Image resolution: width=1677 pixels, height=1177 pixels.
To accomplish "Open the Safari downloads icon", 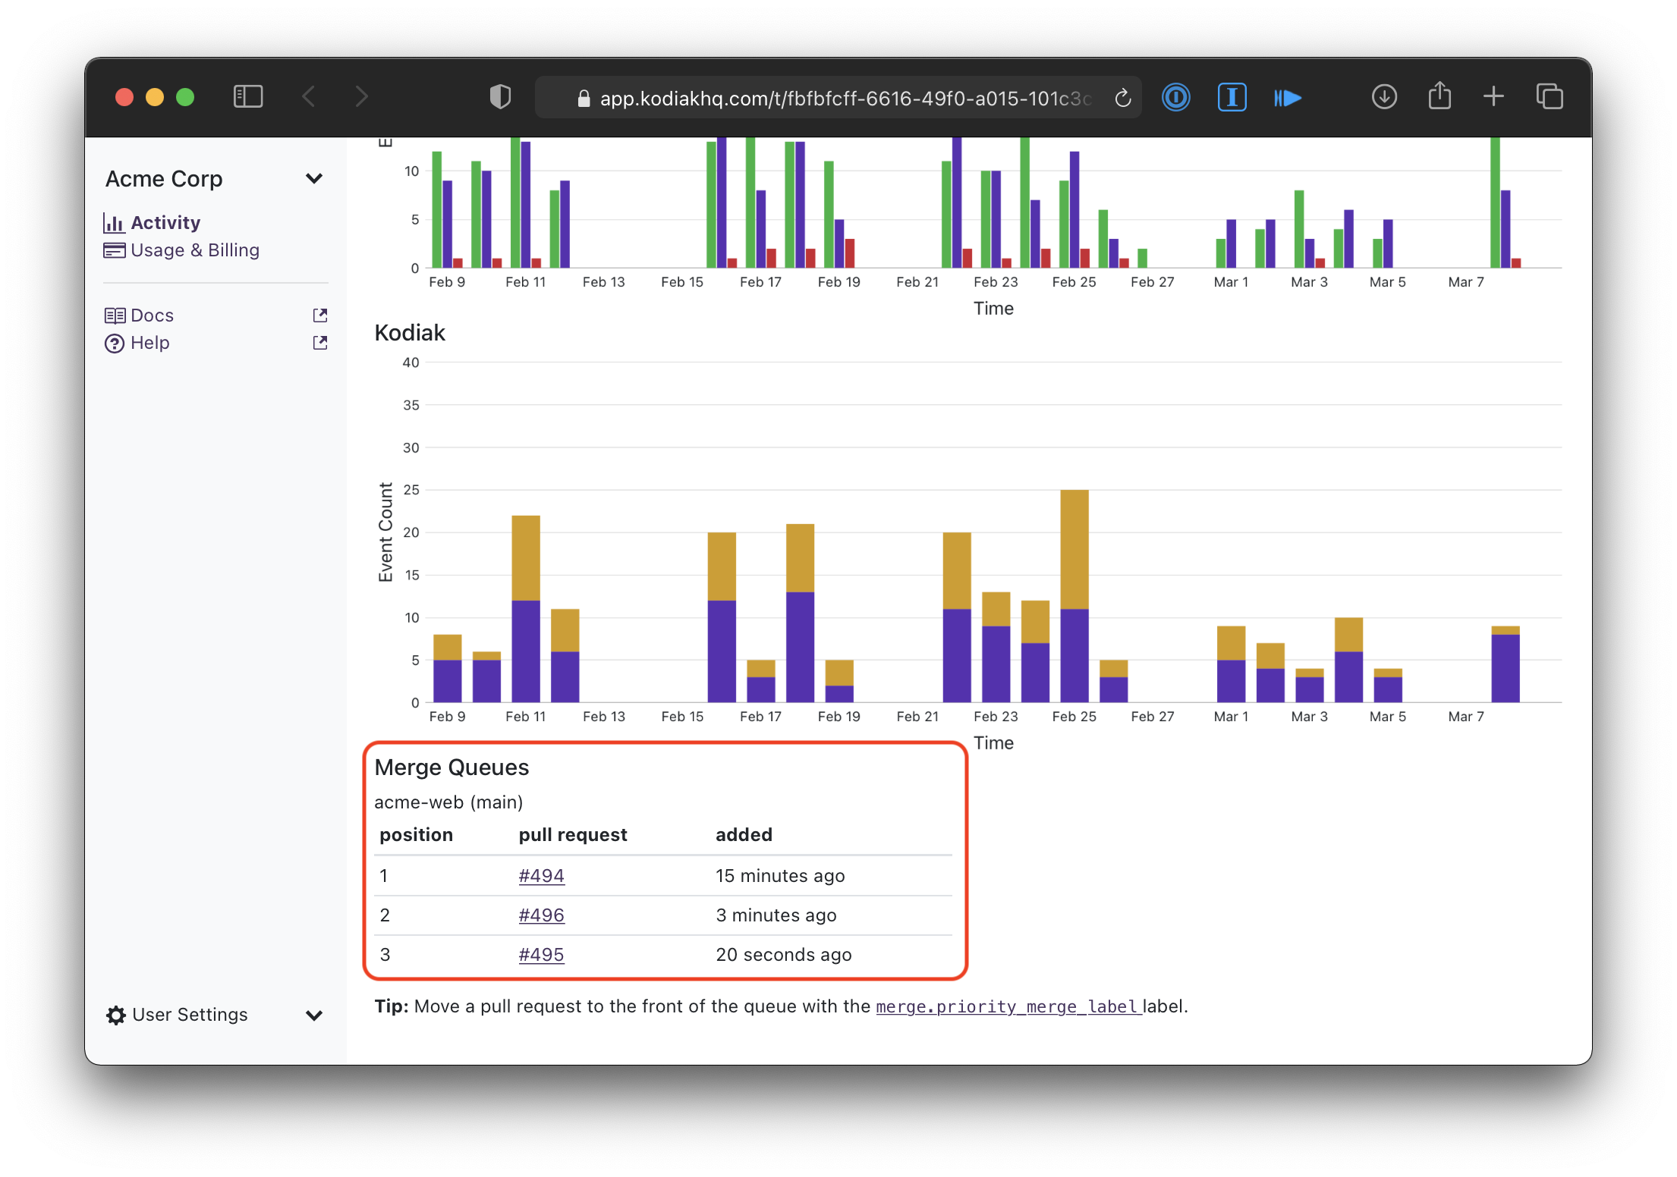I will 1384,97.
